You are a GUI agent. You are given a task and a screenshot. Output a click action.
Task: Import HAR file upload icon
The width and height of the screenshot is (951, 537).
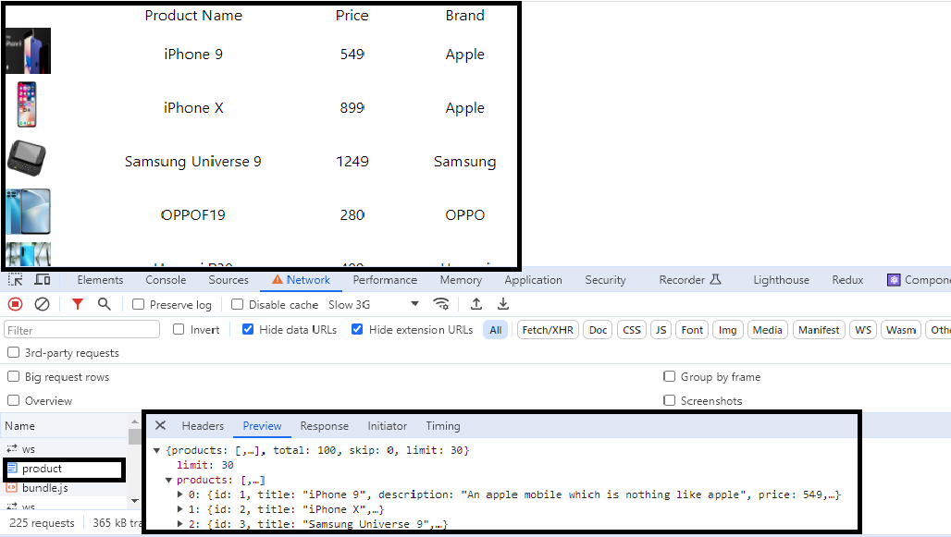476,304
